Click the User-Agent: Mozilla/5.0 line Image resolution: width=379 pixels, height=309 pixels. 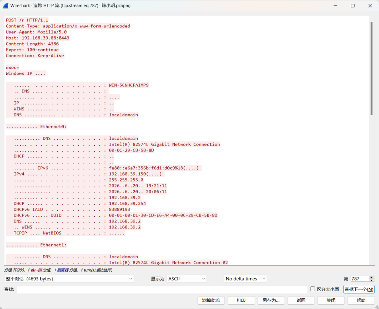click(36, 32)
